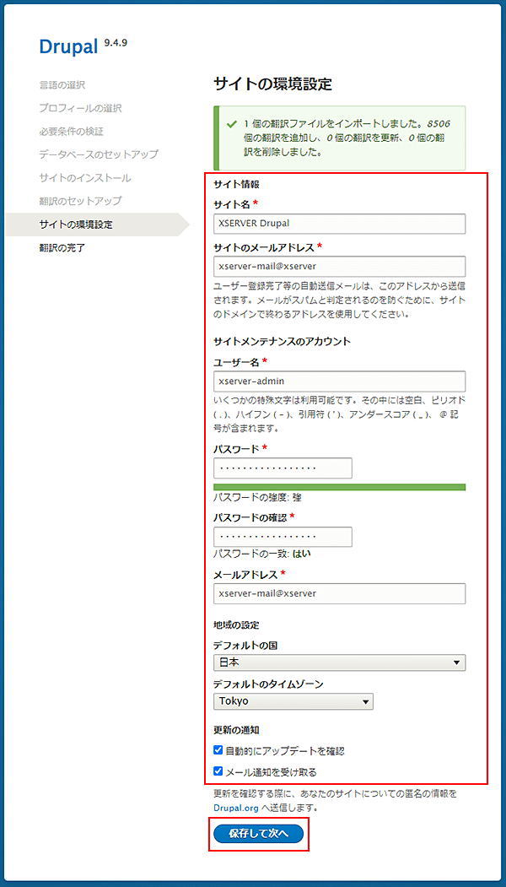
Task: Click the サイトの環境設定 page heading
Action: point(272,84)
